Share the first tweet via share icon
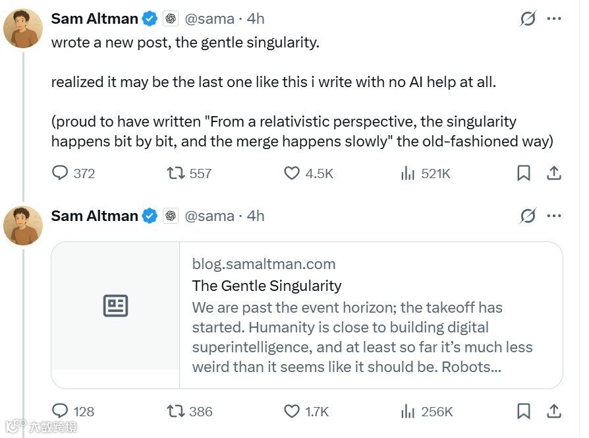Screen dimensions: 589x438 click(x=554, y=173)
